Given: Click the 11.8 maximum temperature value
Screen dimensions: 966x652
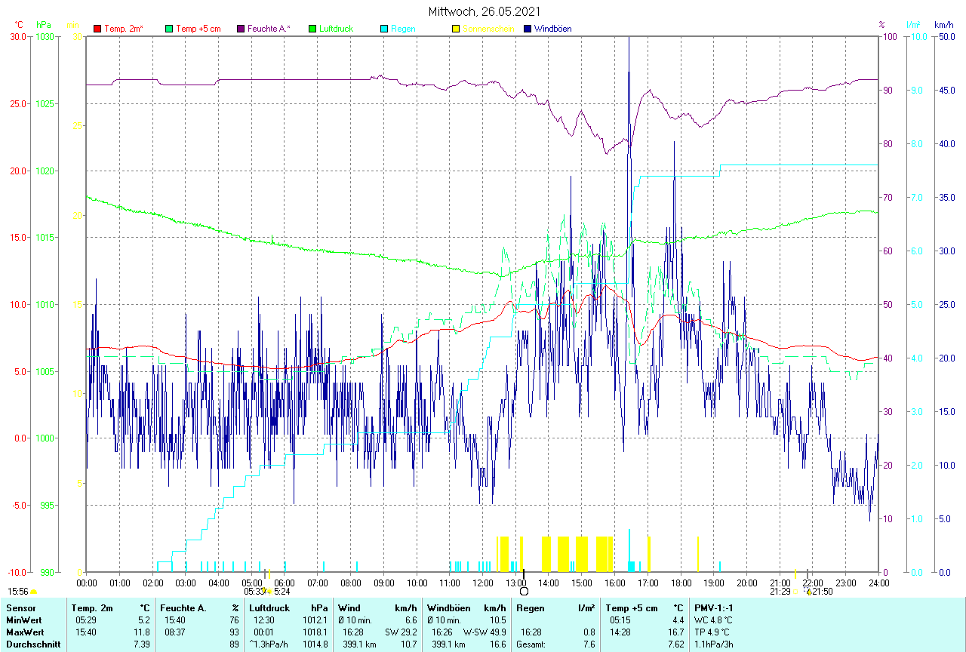Looking at the screenshot, I should [x=140, y=632].
